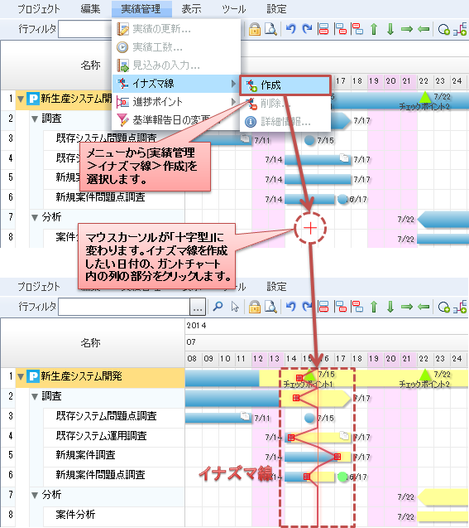Open the プロジェクト menu in bottom screenshot

point(39,287)
